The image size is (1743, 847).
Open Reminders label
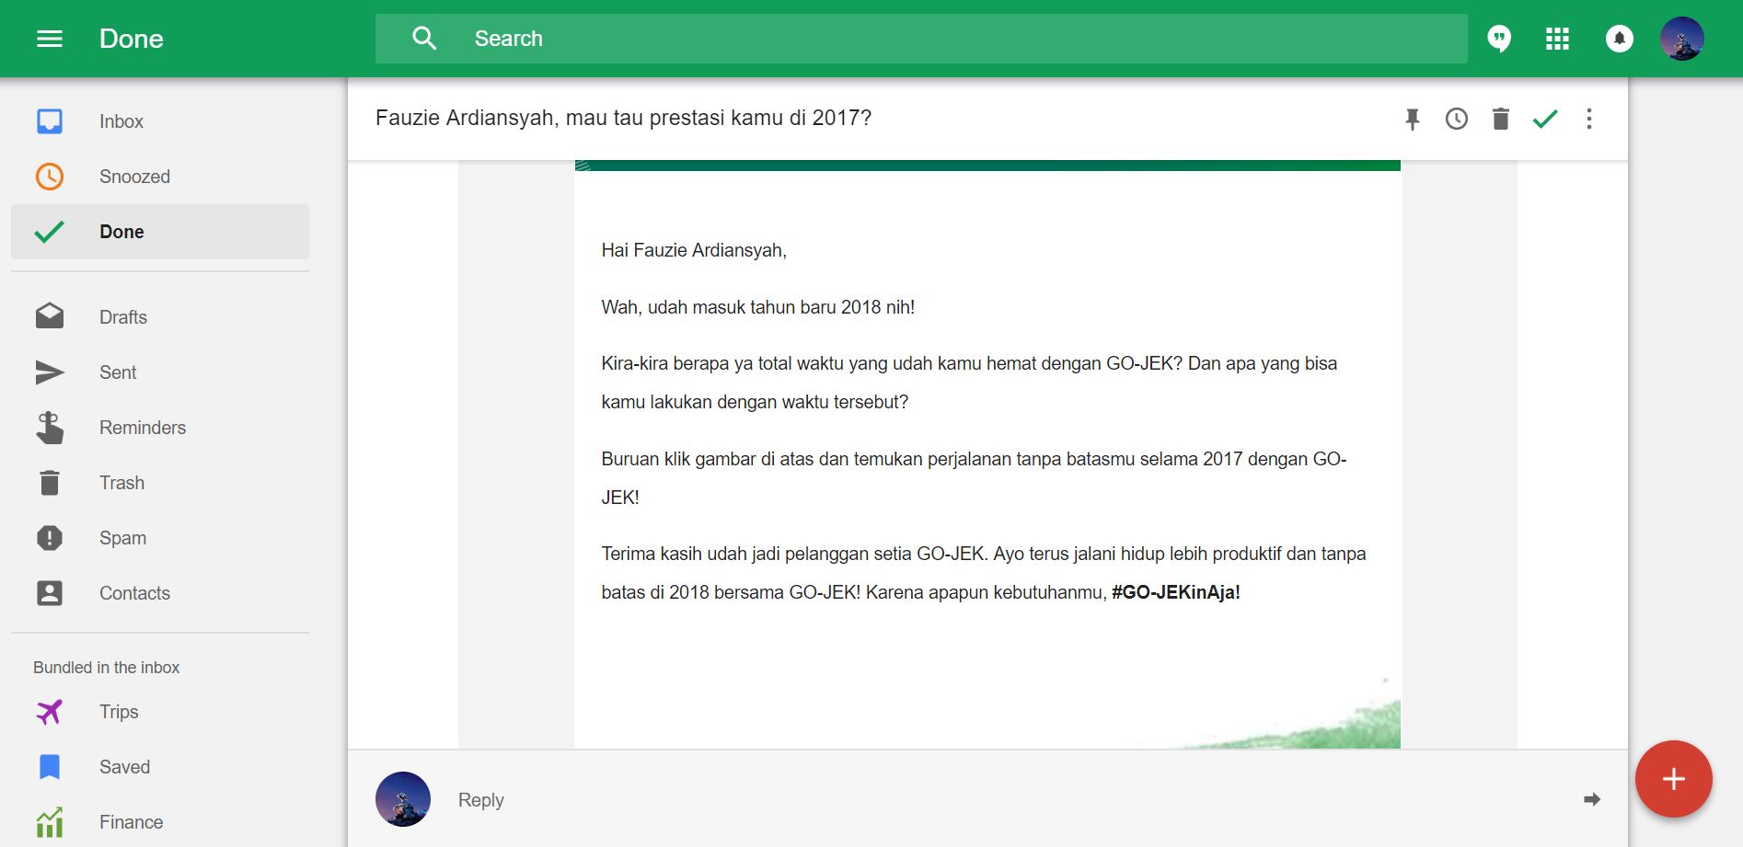click(x=143, y=428)
